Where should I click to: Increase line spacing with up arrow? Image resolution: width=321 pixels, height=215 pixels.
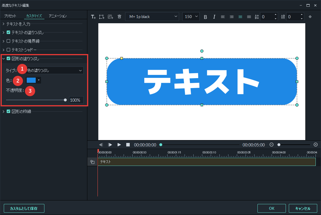(x=275, y=15)
